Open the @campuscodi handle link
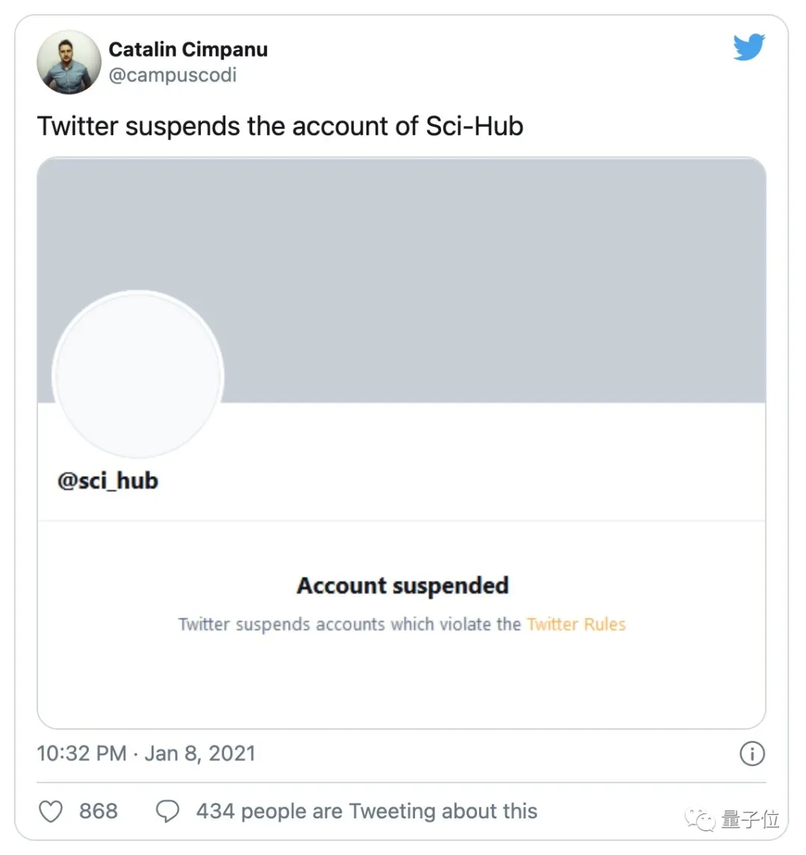 (172, 75)
